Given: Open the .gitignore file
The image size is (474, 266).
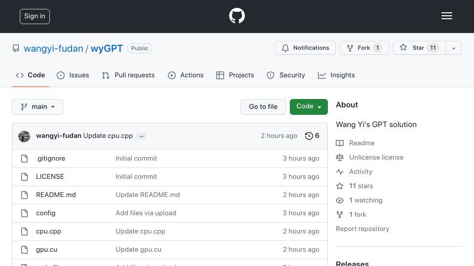Looking at the screenshot, I should coord(50,158).
